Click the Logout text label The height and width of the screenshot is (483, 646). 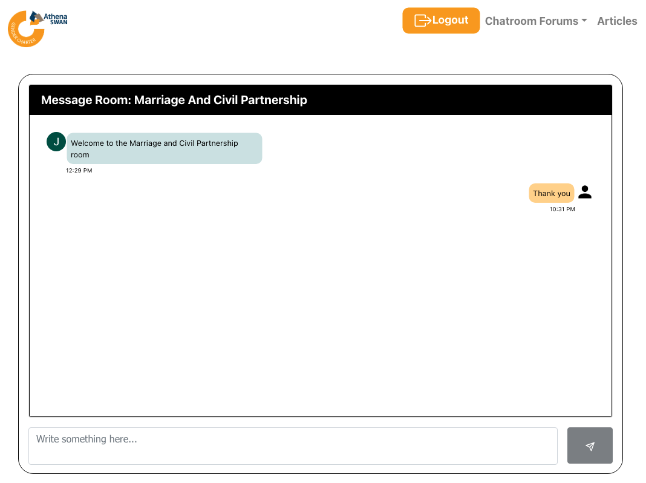click(450, 21)
